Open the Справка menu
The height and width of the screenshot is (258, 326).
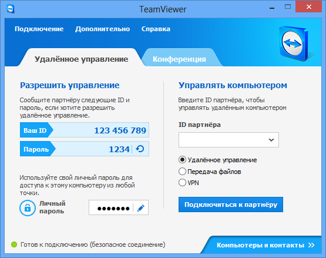pyautogui.click(x=156, y=29)
